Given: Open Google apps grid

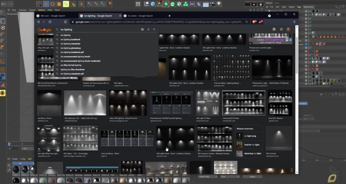Looking at the screenshot, I should pyautogui.click(x=281, y=29).
